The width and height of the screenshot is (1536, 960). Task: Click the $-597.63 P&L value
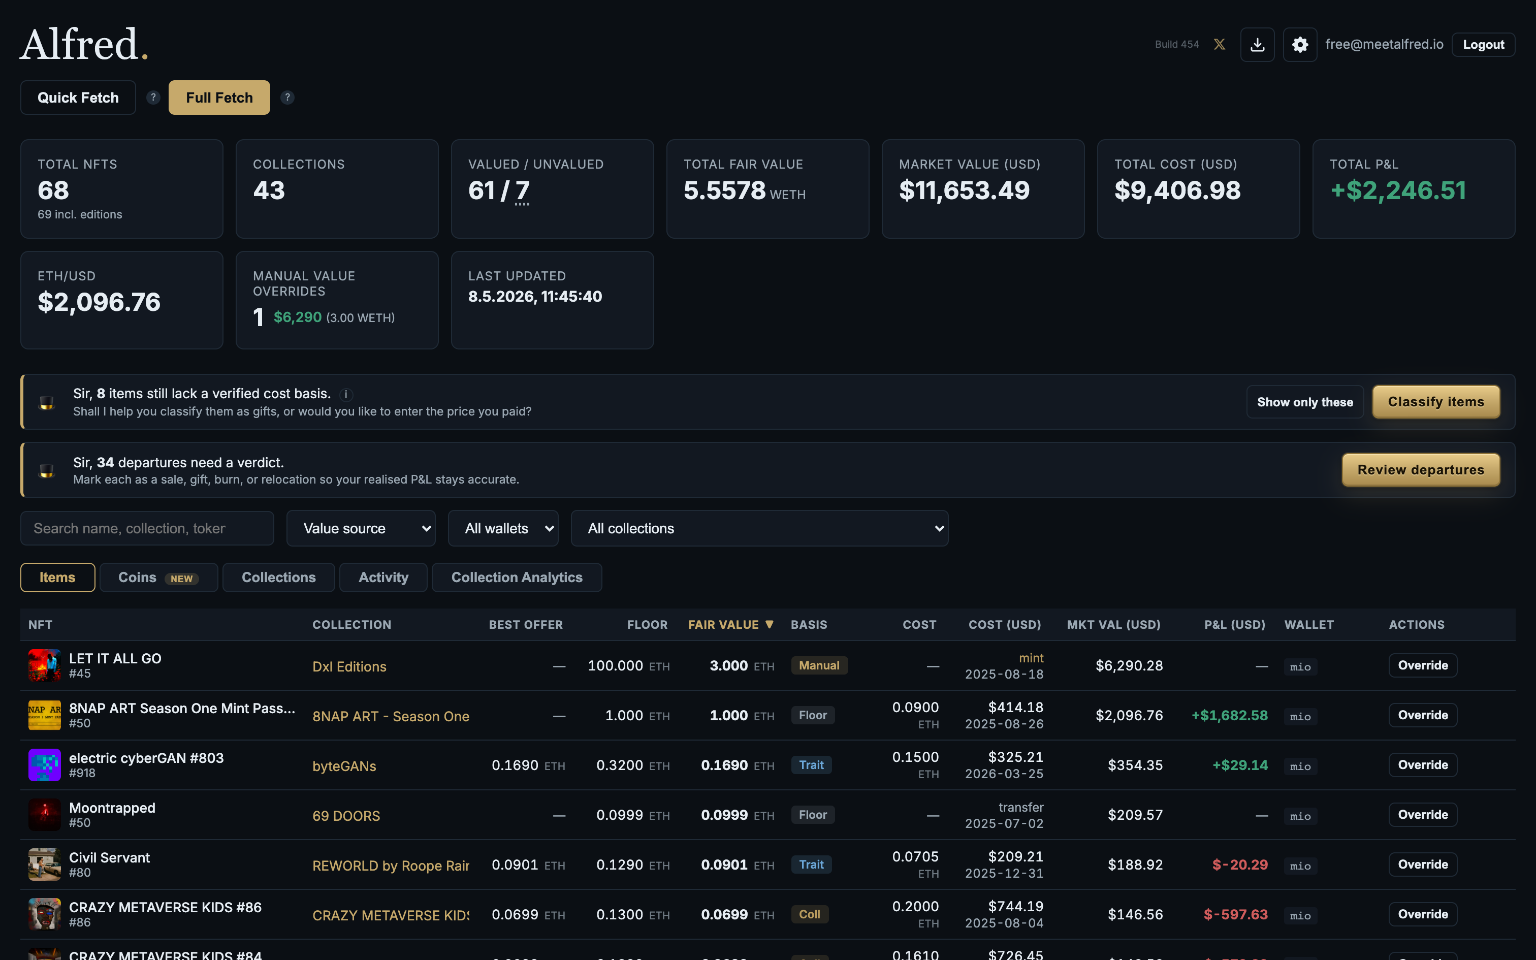1235,914
